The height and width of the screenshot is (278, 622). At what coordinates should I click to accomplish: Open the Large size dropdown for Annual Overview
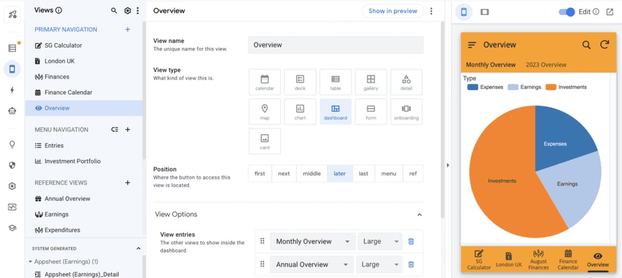click(379, 264)
